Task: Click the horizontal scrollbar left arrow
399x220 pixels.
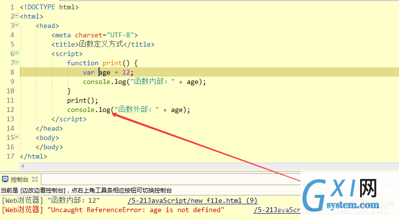Action: [x=23, y=166]
